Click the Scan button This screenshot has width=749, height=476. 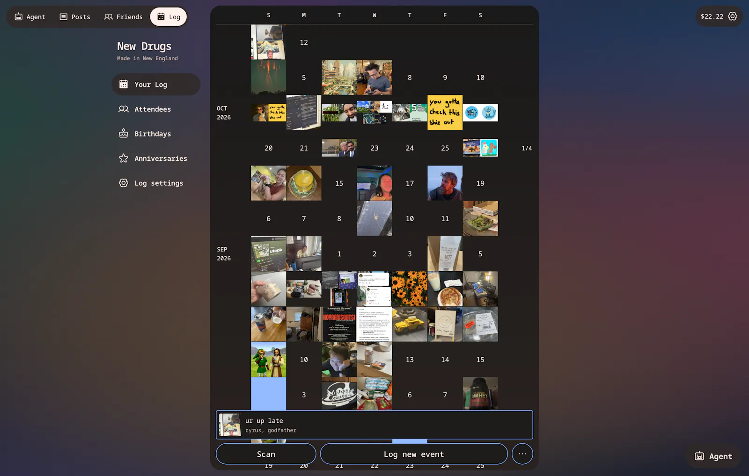[266, 454]
